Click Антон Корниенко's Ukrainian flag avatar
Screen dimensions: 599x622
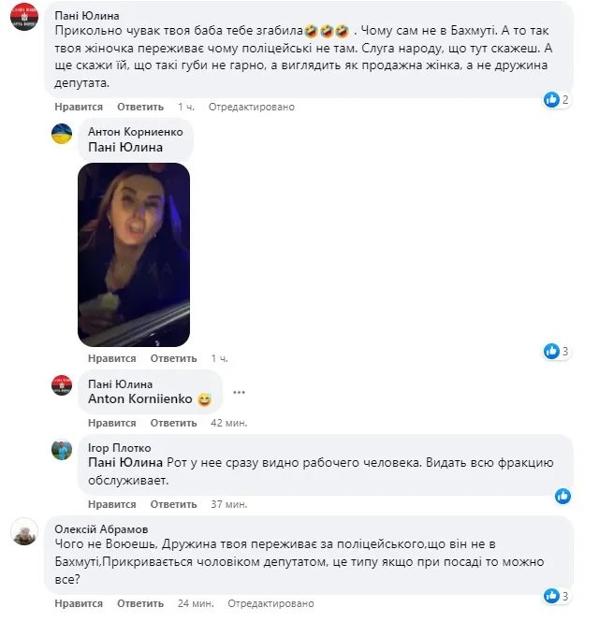(62, 134)
